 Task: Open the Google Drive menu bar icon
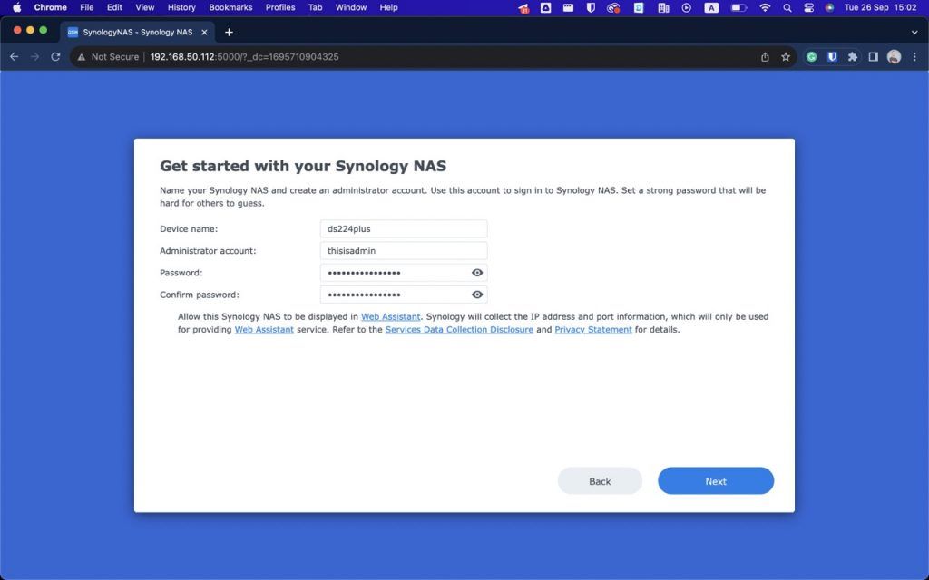(x=545, y=7)
